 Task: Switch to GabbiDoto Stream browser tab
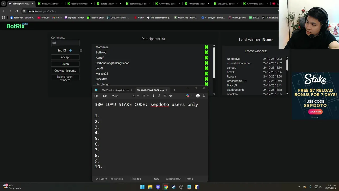(79, 4)
